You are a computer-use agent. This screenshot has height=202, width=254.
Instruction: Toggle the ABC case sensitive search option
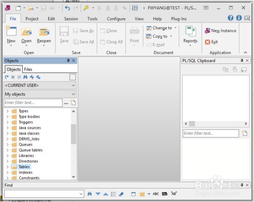156,194
